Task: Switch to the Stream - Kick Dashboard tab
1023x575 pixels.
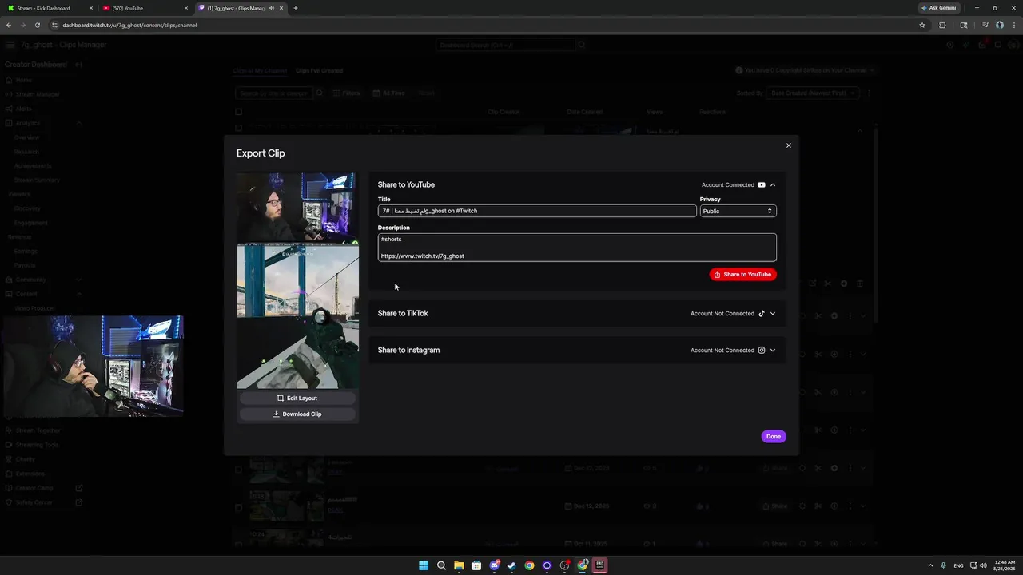Action: (x=50, y=8)
